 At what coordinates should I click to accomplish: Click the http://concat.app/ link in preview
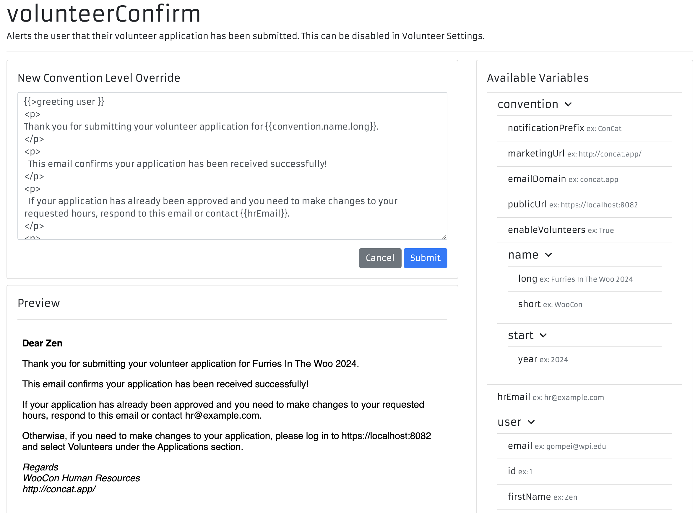click(59, 489)
